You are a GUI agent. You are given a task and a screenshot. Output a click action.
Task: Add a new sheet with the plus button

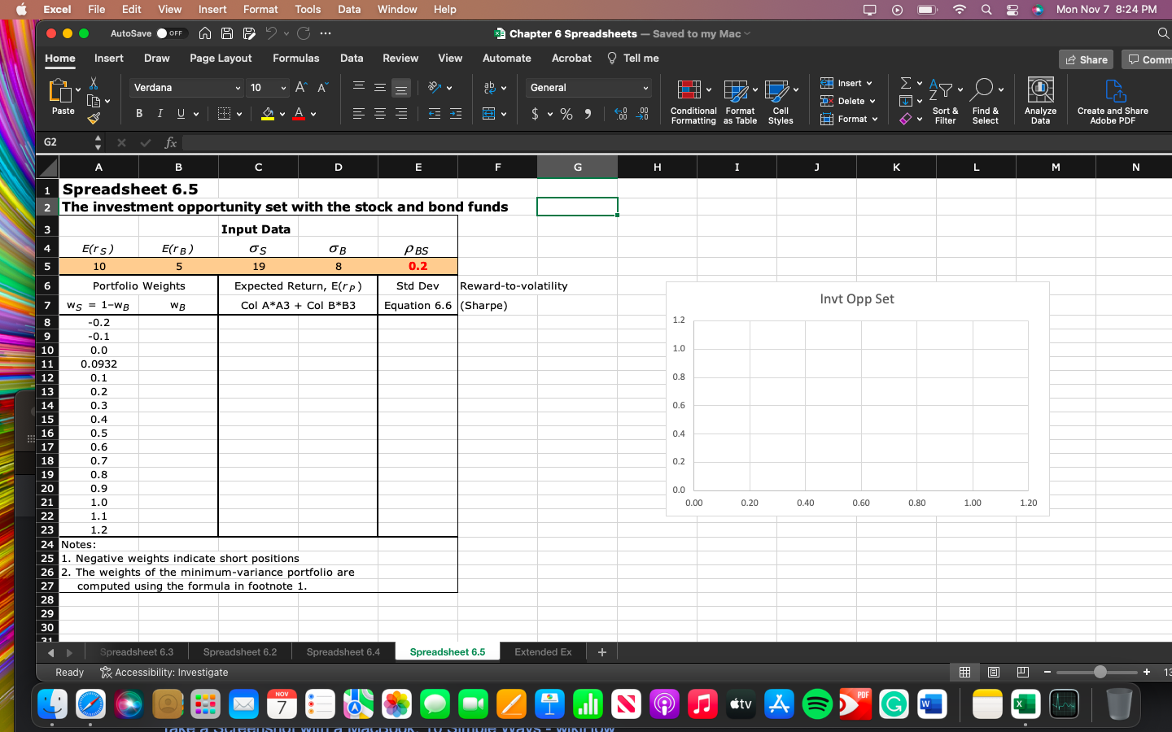[x=601, y=651]
